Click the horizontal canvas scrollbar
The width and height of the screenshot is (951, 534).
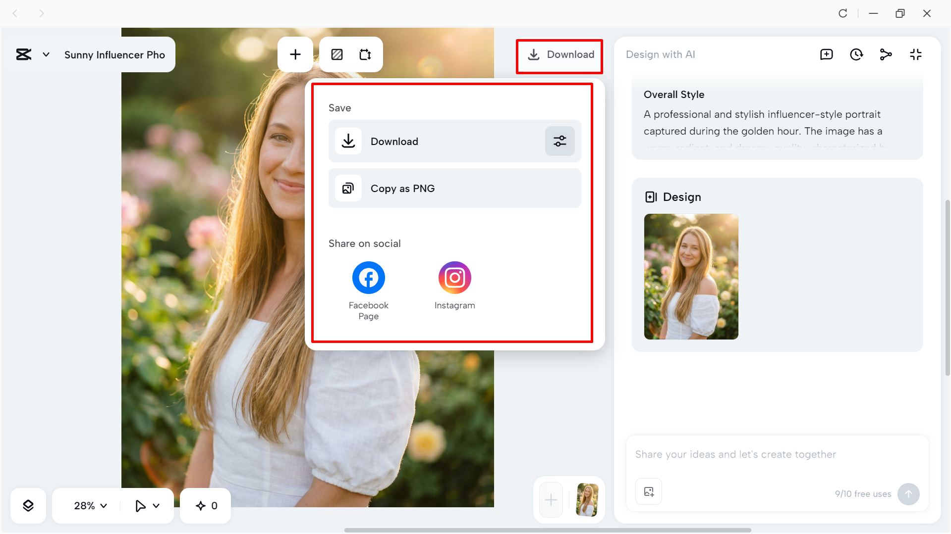click(x=548, y=531)
